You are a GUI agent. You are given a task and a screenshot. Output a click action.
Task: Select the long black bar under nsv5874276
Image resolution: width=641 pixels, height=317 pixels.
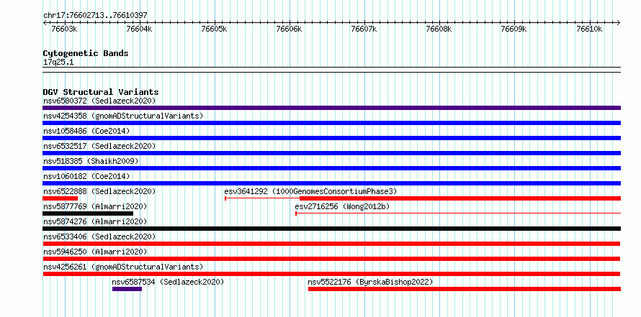point(331,229)
